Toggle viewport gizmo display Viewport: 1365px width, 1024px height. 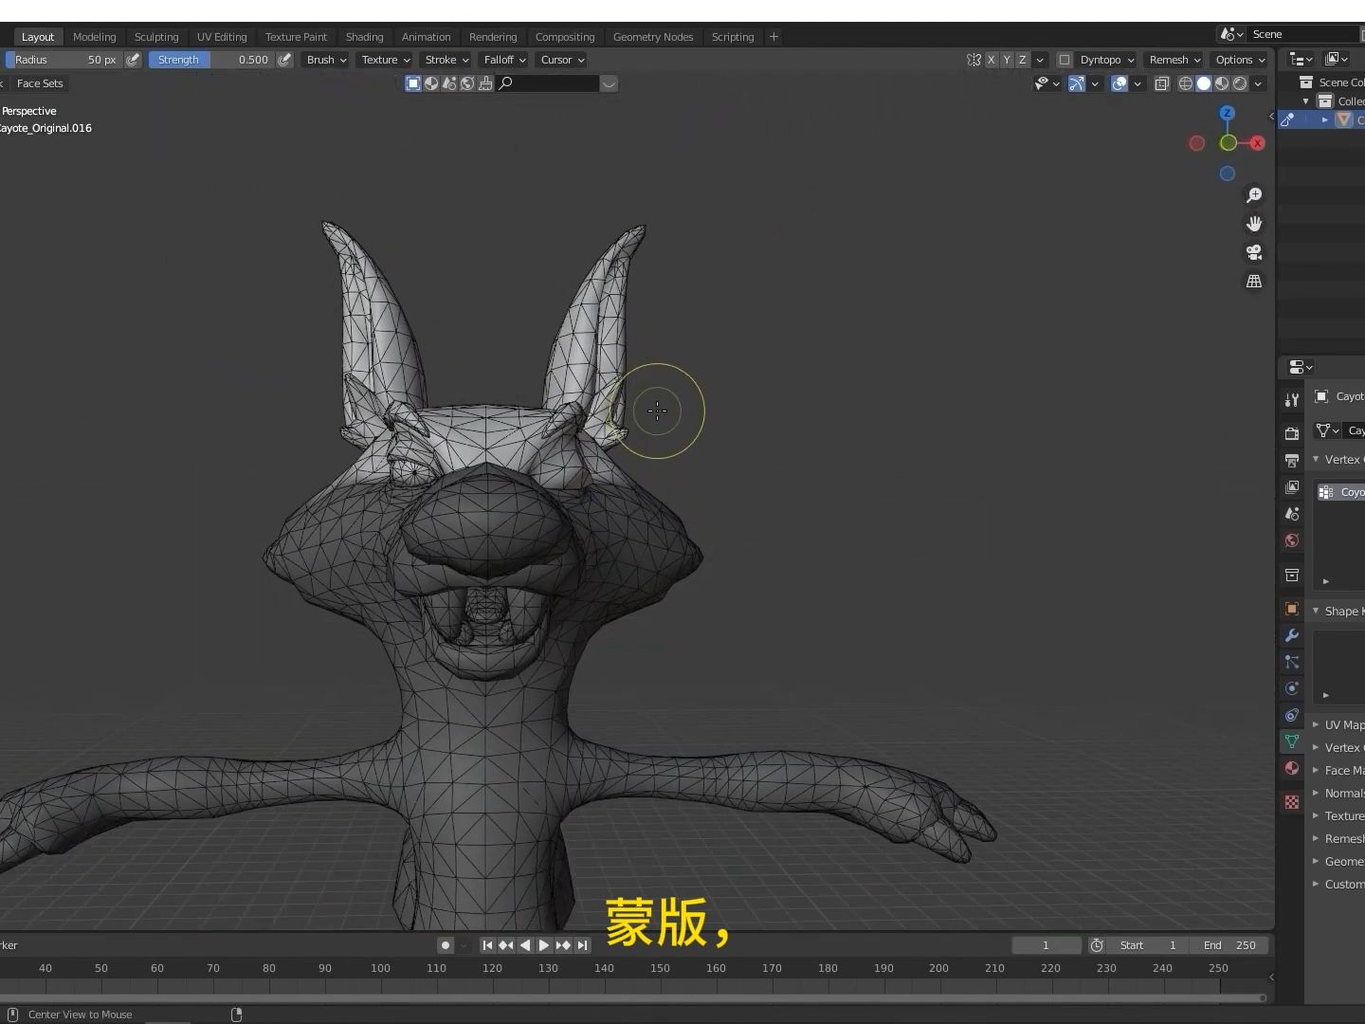pyautogui.click(x=1076, y=83)
